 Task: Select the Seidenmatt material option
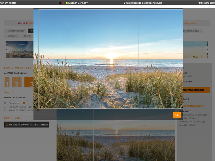point(5,103)
